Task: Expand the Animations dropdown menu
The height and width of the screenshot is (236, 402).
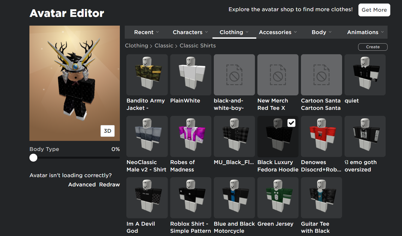Action: click(x=366, y=32)
